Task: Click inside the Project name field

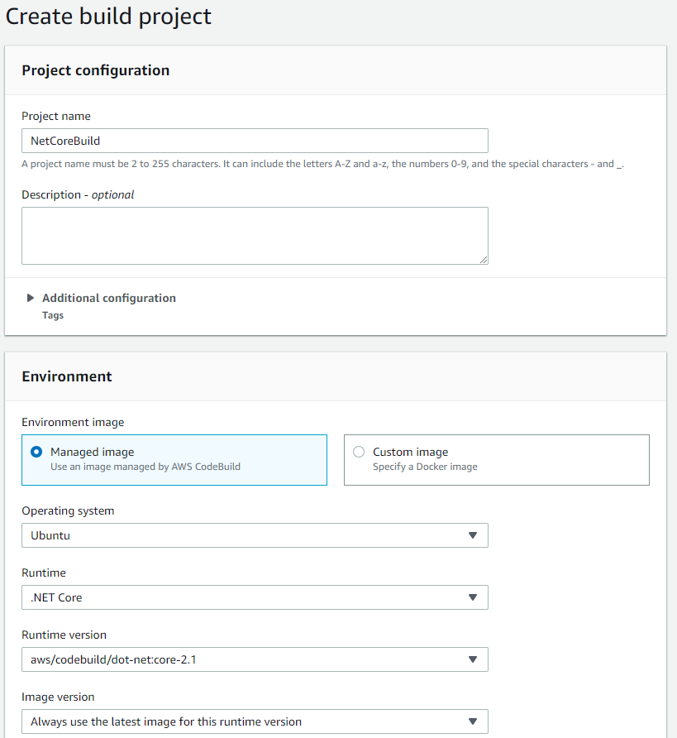Action: click(x=254, y=141)
